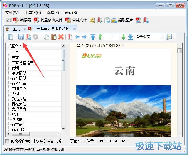This screenshot has width=188, height=155.
Task: Click last main toolbar bookmark export icon
Action: click(x=146, y=20)
